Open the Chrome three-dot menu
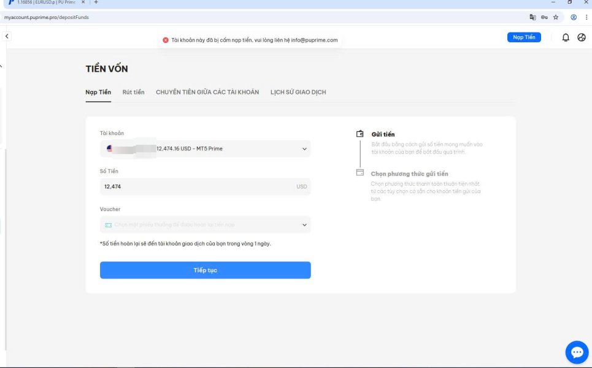 pyautogui.click(x=586, y=17)
